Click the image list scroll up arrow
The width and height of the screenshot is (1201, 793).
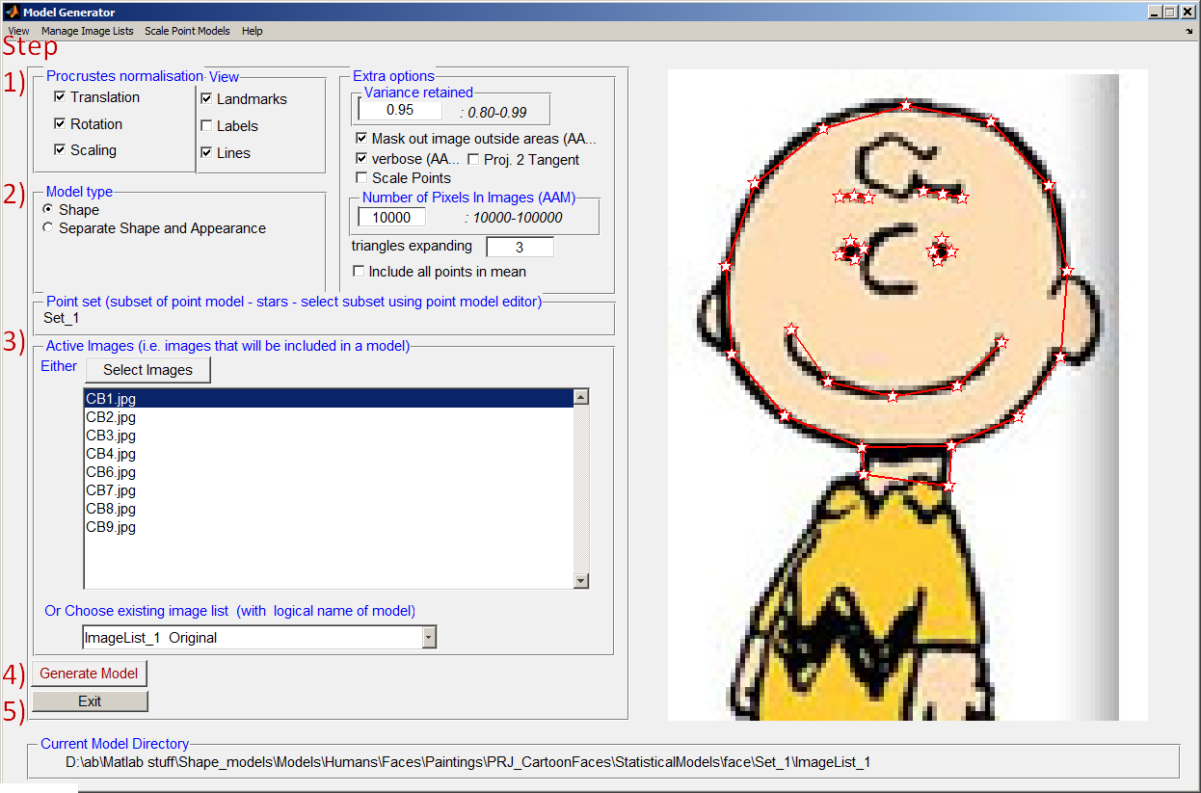coord(580,397)
